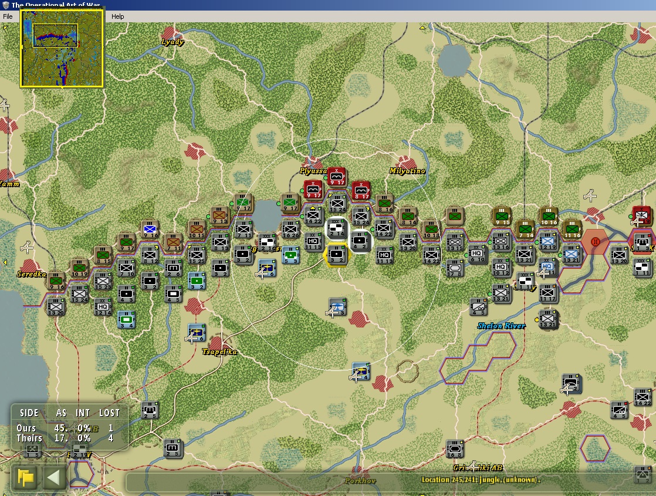This screenshot has width=656, height=496.
Task: Select the gray infantry unit 15 25
Action: click(x=196, y=255)
